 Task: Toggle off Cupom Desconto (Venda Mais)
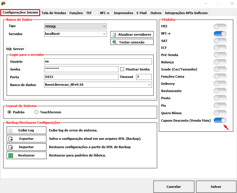click(x=220, y=120)
